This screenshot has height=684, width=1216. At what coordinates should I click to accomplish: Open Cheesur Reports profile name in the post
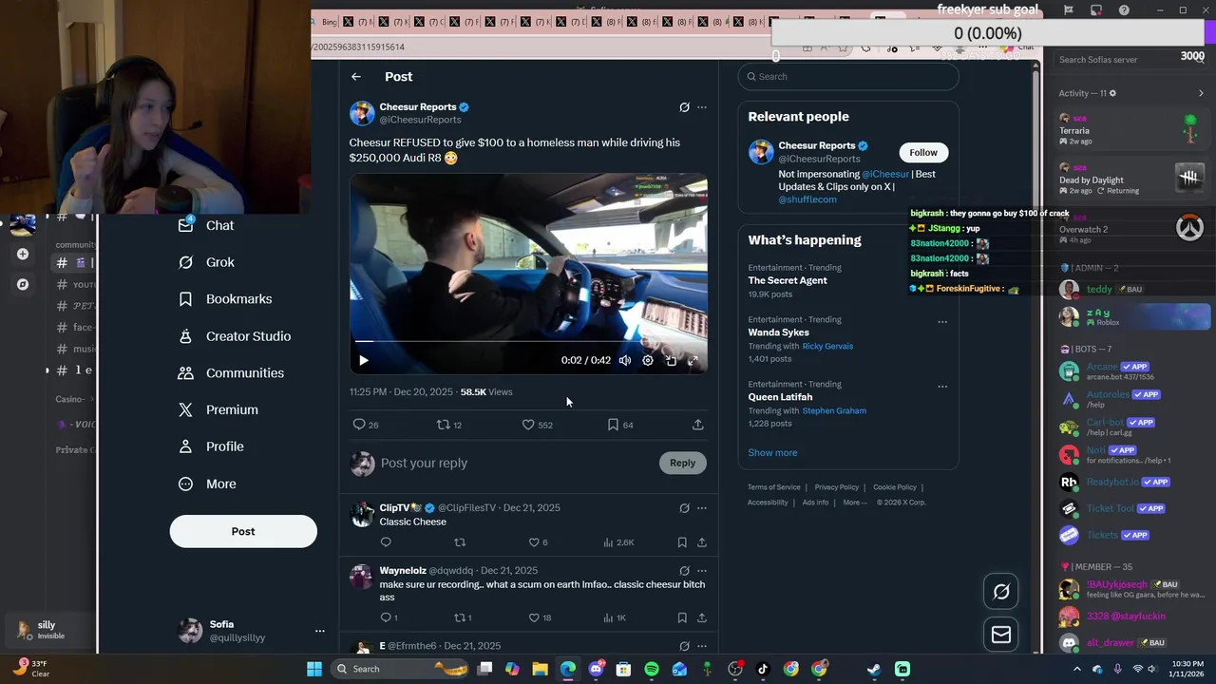[x=418, y=107]
